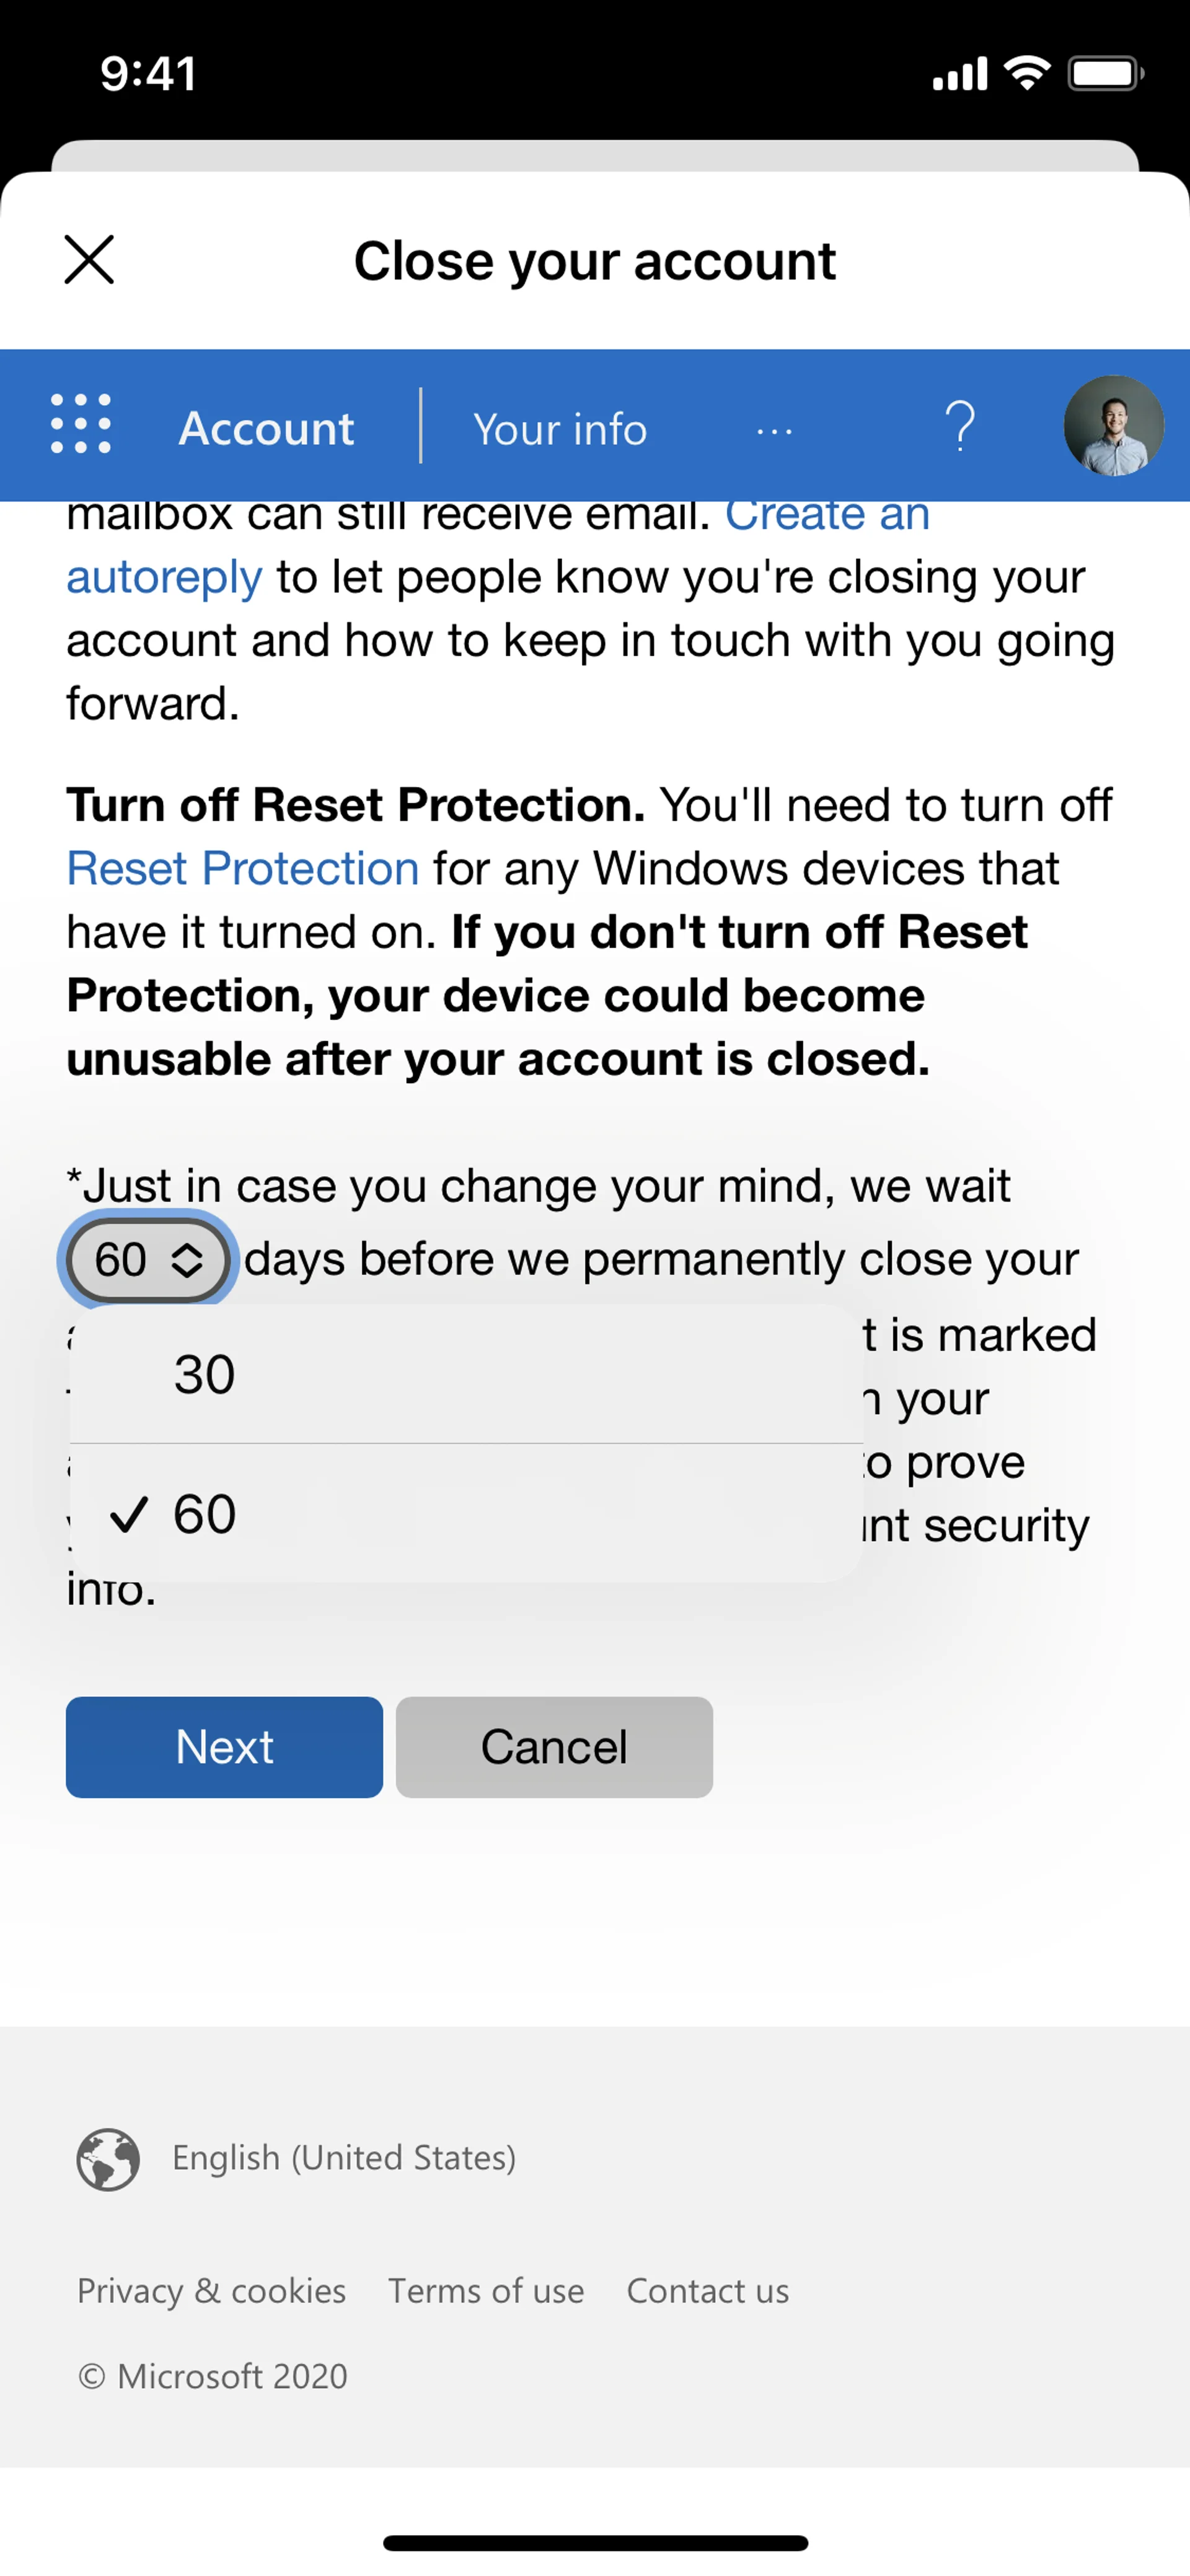Click the Contact us link

tap(707, 2291)
